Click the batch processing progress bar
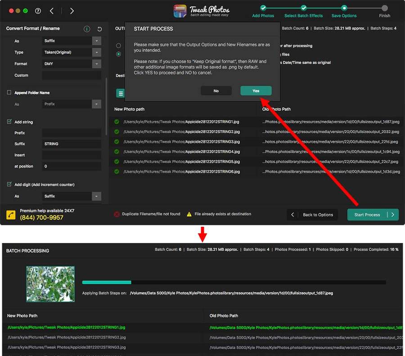This screenshot has width=405, height=356. 234,282
